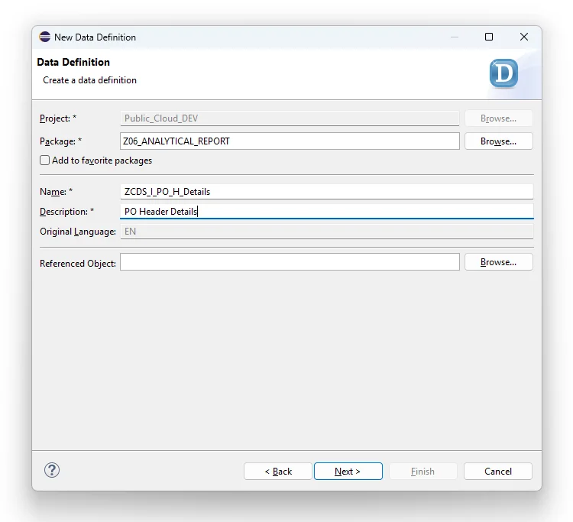Click the 'Package: *' label
This screenshot has height=522, width=573.
(x=60, y=141)
